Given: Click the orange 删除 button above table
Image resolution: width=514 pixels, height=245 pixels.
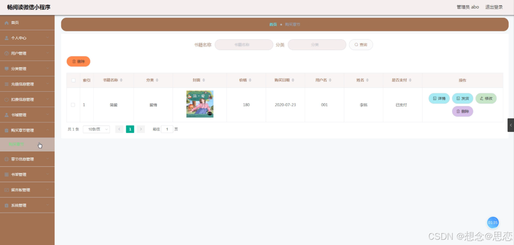Looking at the screenshot, I should (78, 61).
